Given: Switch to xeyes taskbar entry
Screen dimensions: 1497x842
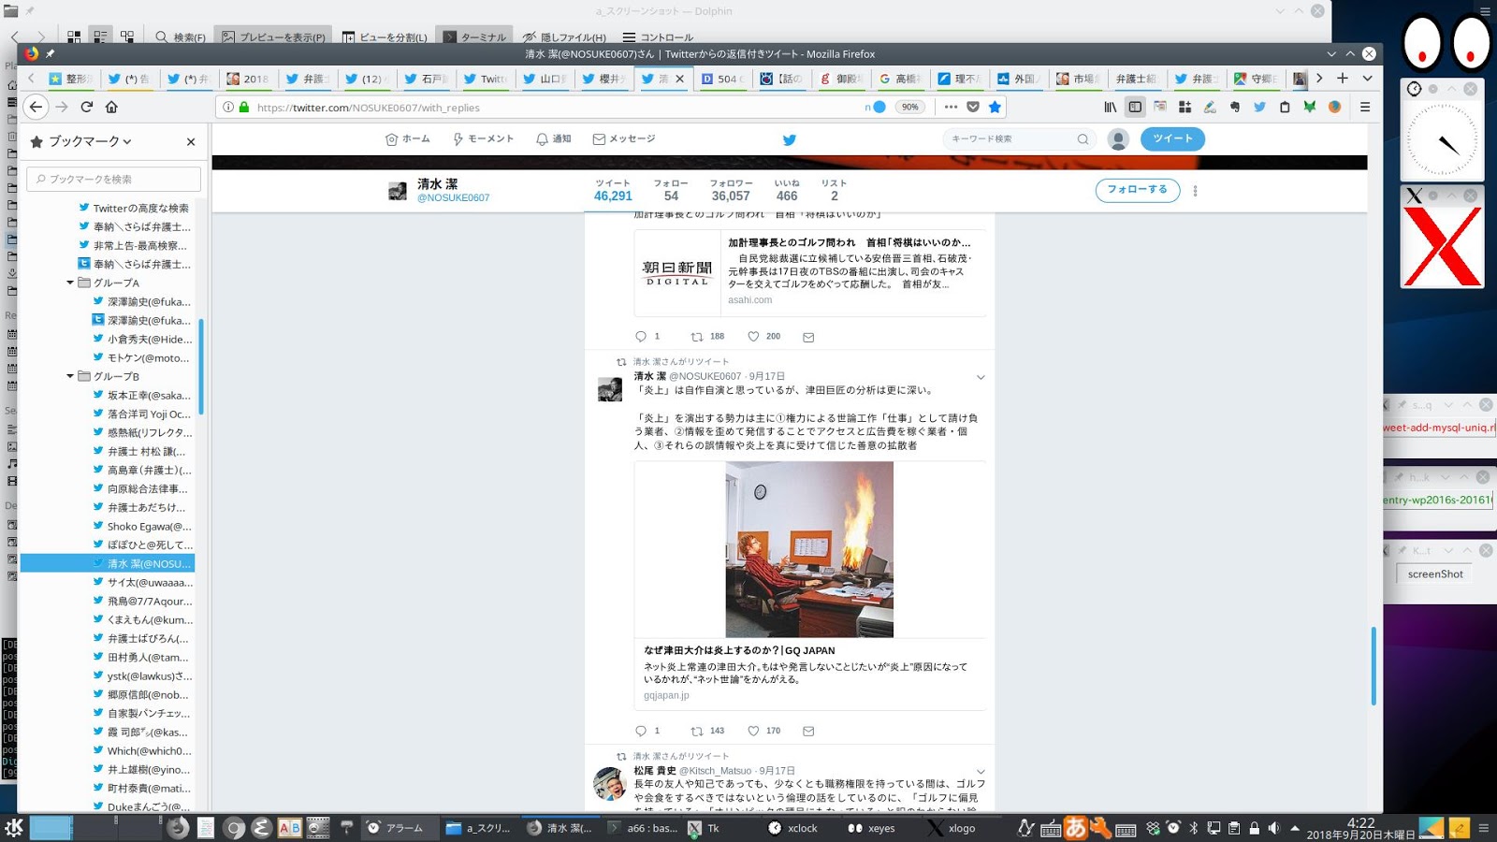Looking at the screenshot, I should click(872, 828).
